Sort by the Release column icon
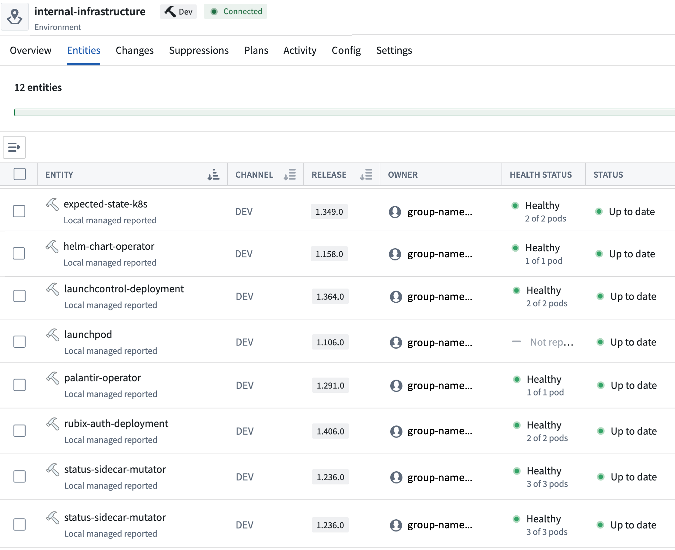The height and width of the screenshot is (550, 675). [x=366, y=174]
